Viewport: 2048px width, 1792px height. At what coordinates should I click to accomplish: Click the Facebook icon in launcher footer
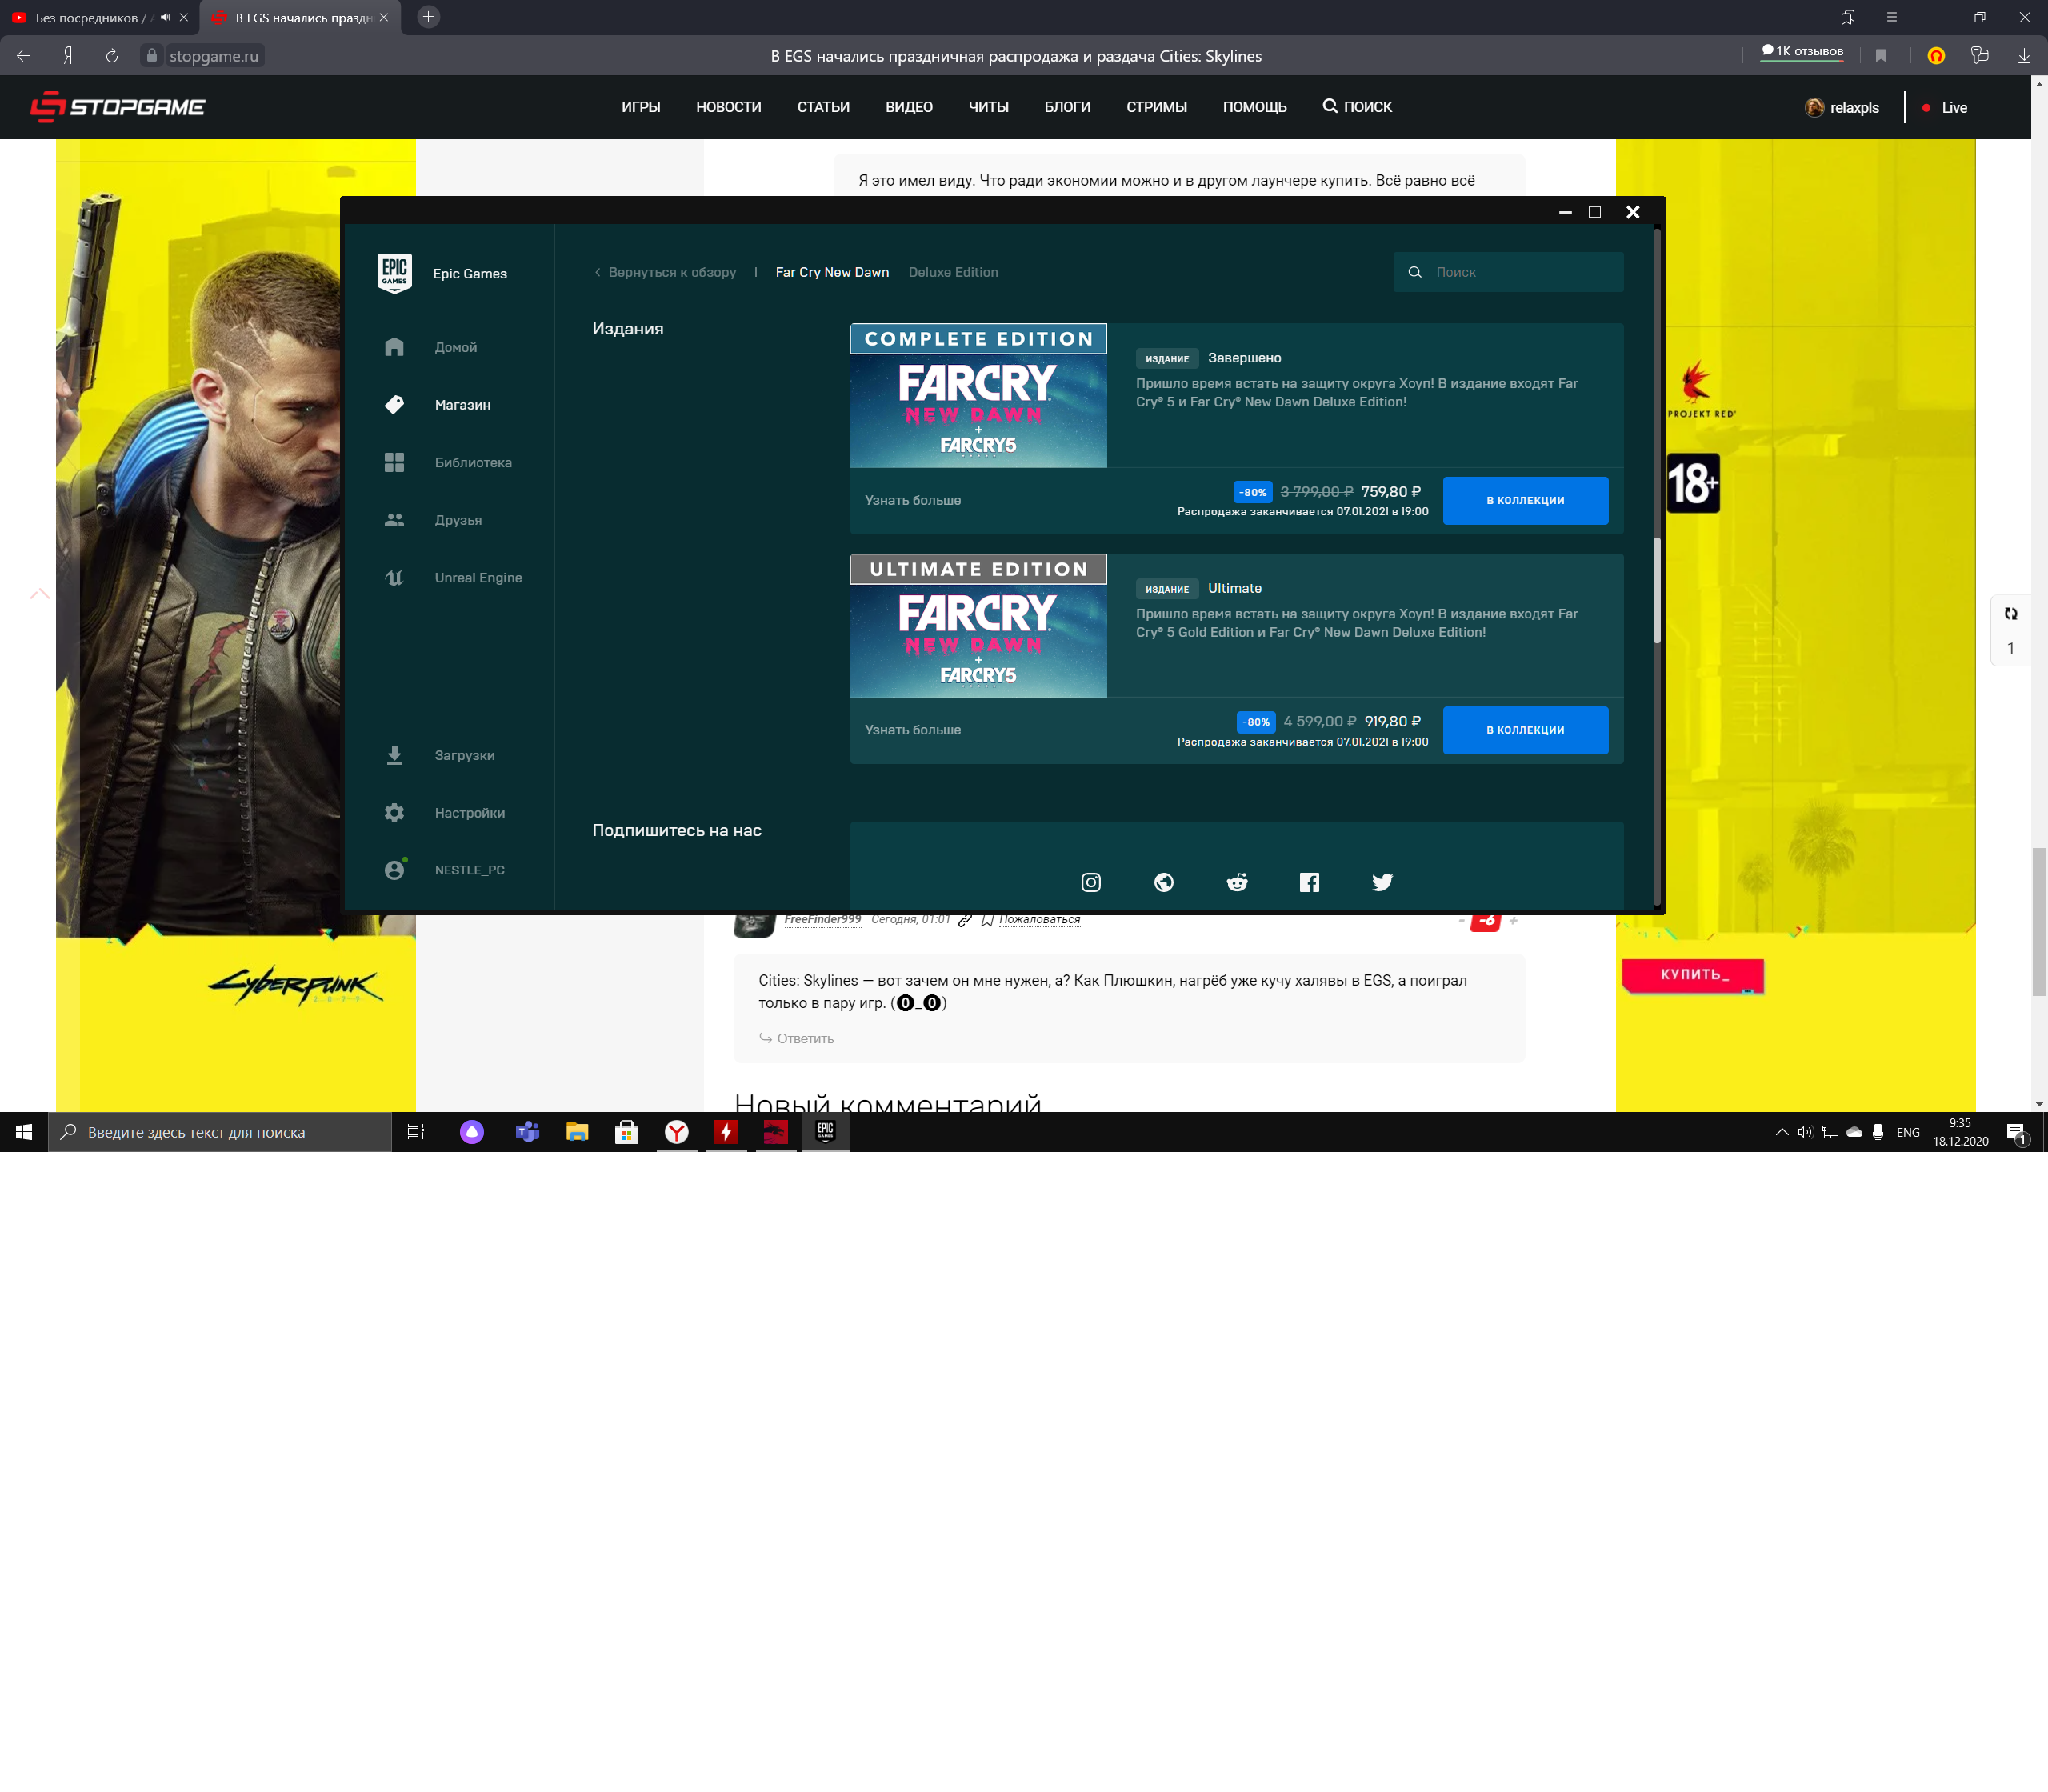pos(1309,882)
